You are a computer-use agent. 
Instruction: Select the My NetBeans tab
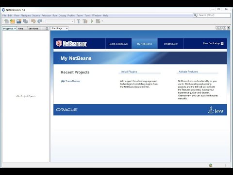click(145, 44)
